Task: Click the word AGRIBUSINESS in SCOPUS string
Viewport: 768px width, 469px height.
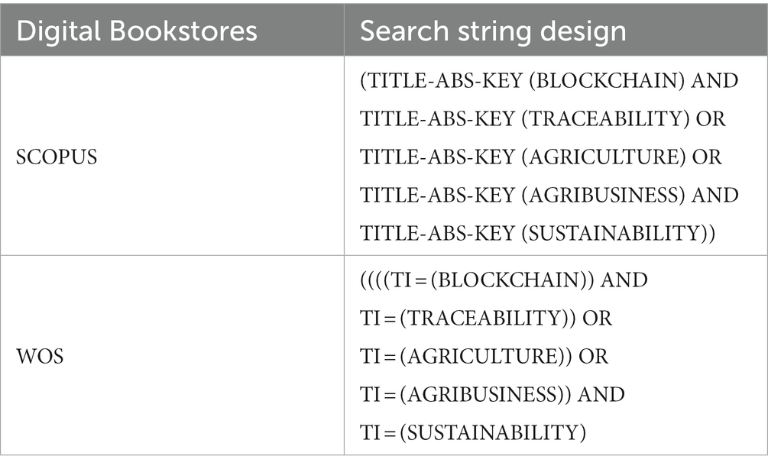Action: coord(602,196)
